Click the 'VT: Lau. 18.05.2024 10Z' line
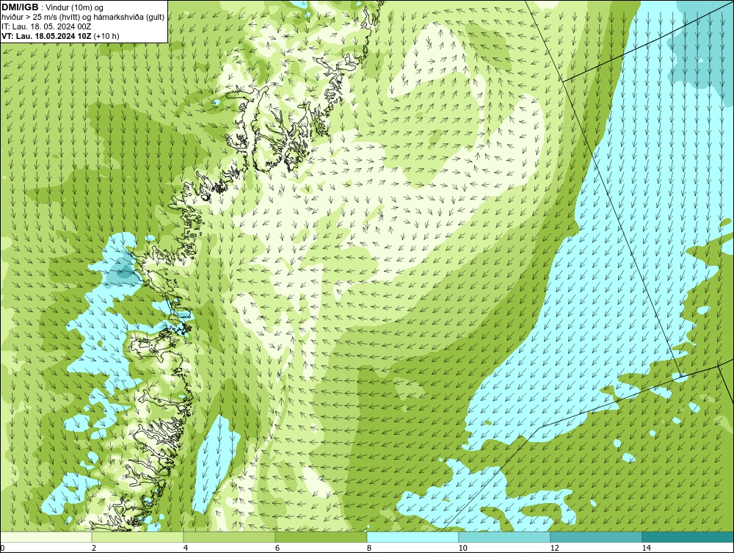The height and width of the screenshot is (553, 734). (46, 36)
